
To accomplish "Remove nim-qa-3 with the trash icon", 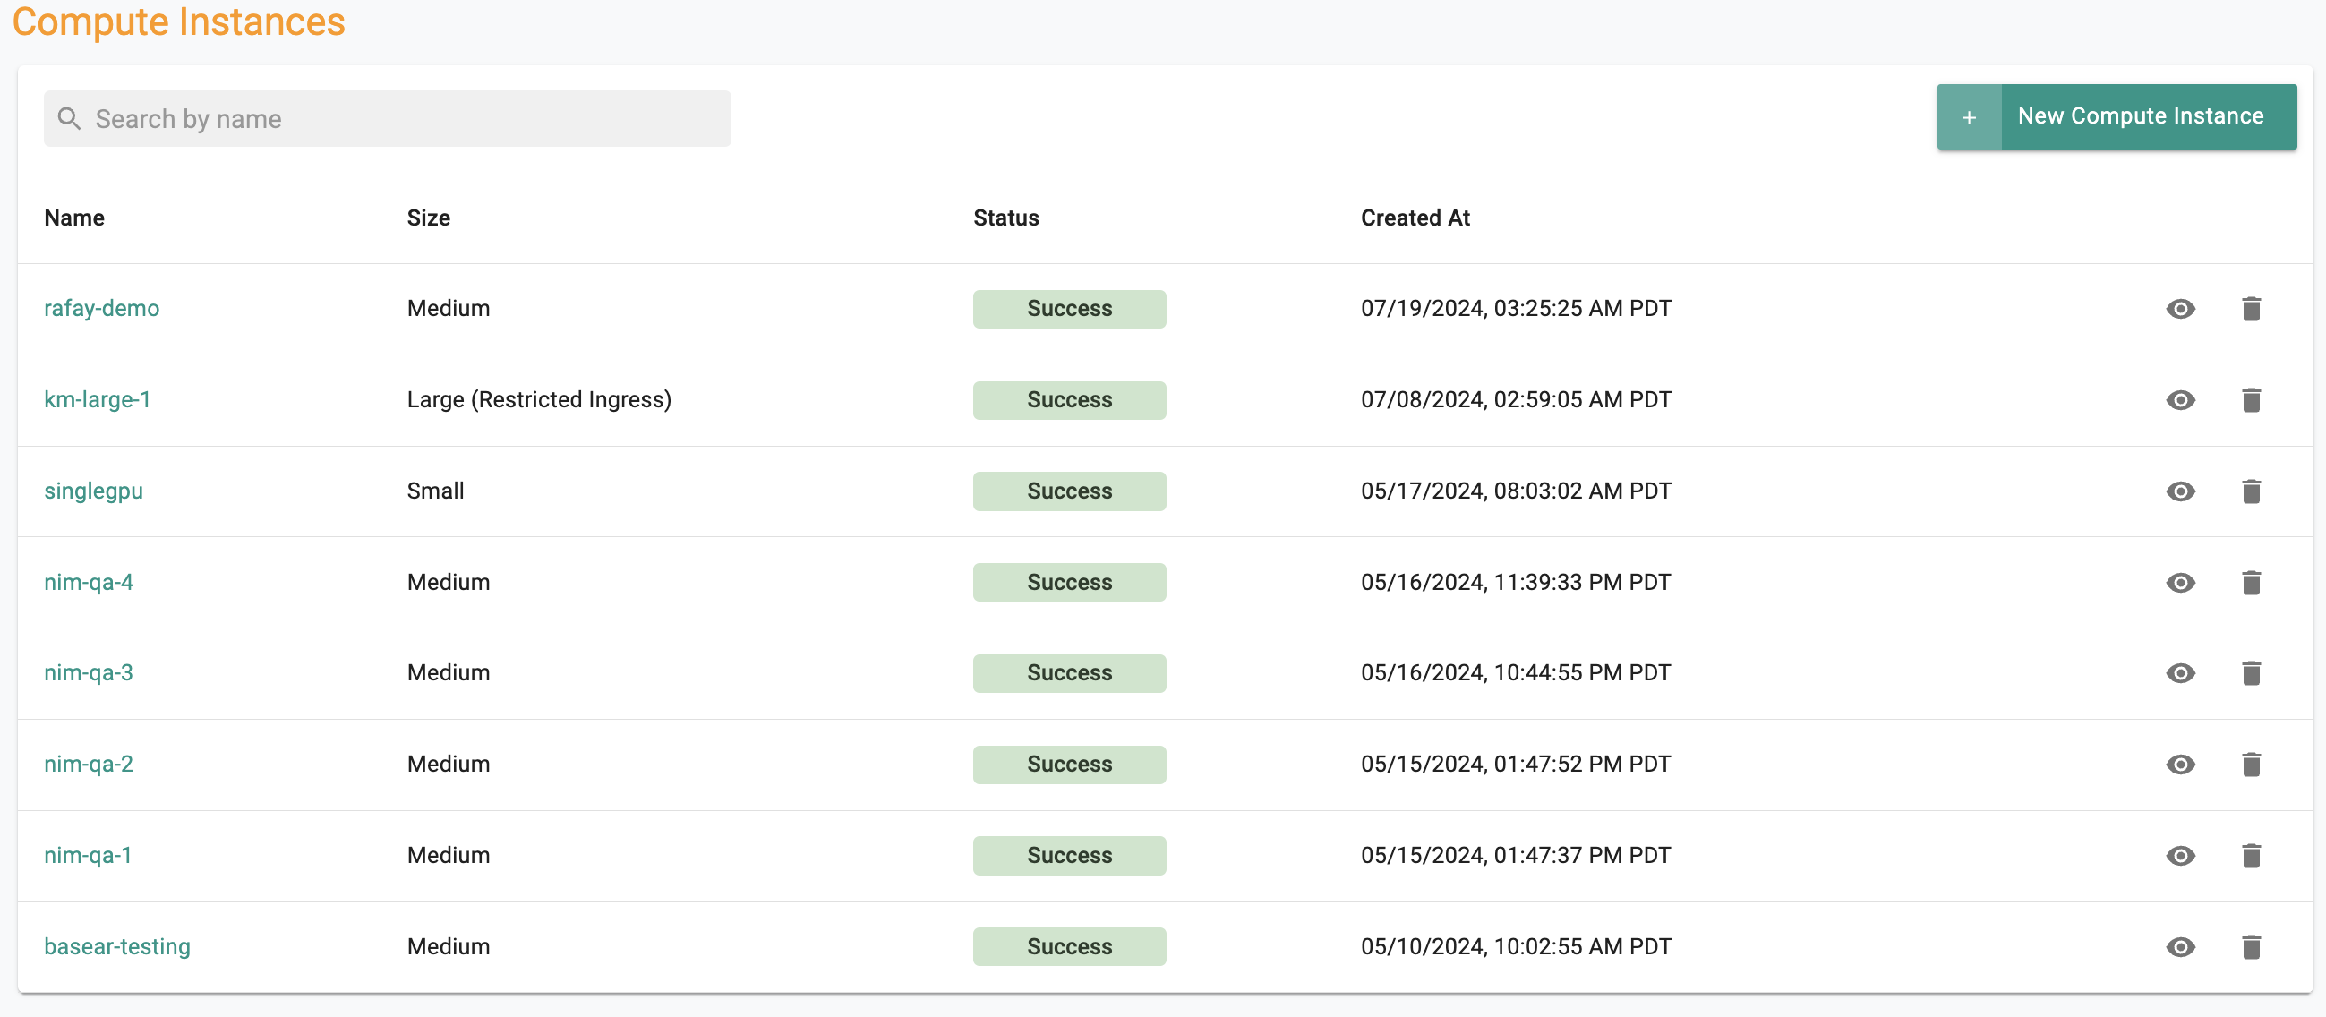I will (2251, 673).
